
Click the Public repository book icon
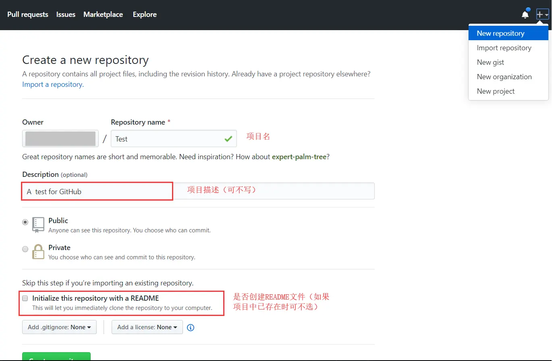[x=38, y=225]
